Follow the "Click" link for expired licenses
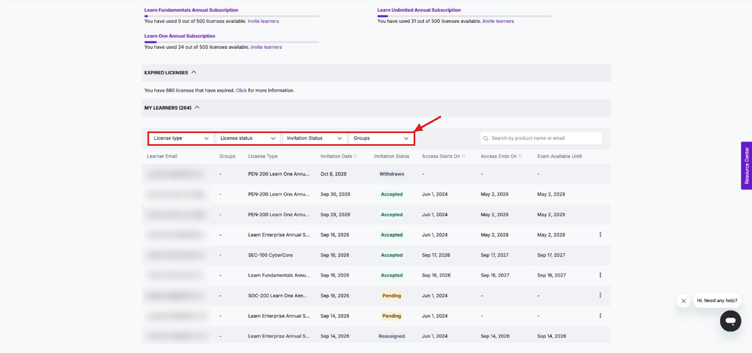Image resolution: width=752 pixels, height=353 pixels. click(x=241, y=91)
